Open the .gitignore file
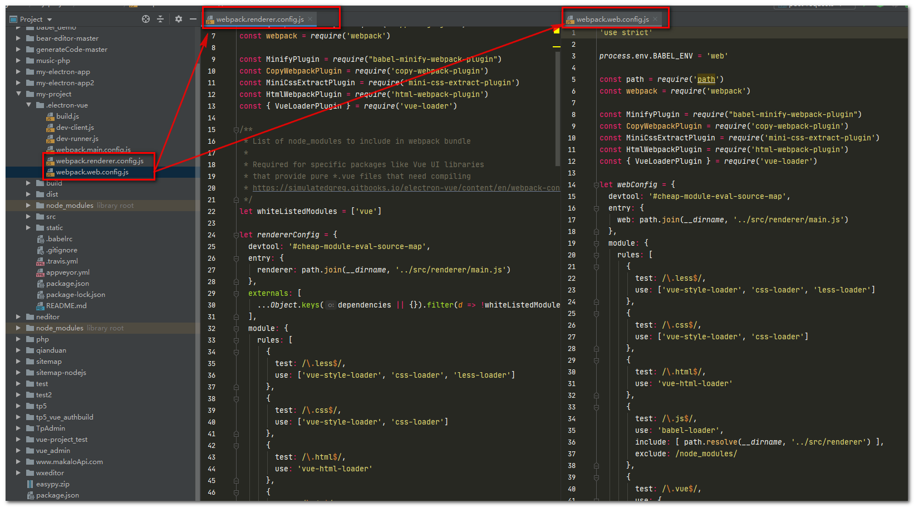This screenshot has width=914, height=507. tap(62, 250)
